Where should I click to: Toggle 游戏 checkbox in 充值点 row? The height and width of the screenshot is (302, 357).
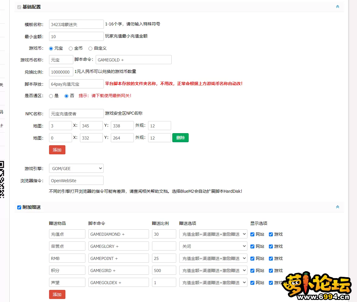(271, 235)
